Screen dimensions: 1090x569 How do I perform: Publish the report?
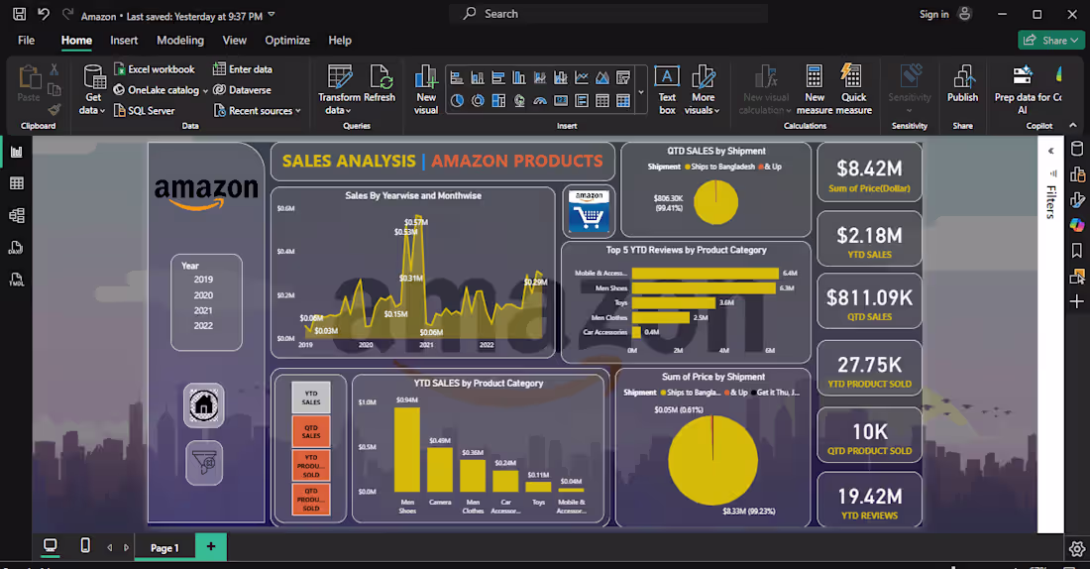point(962,83)
